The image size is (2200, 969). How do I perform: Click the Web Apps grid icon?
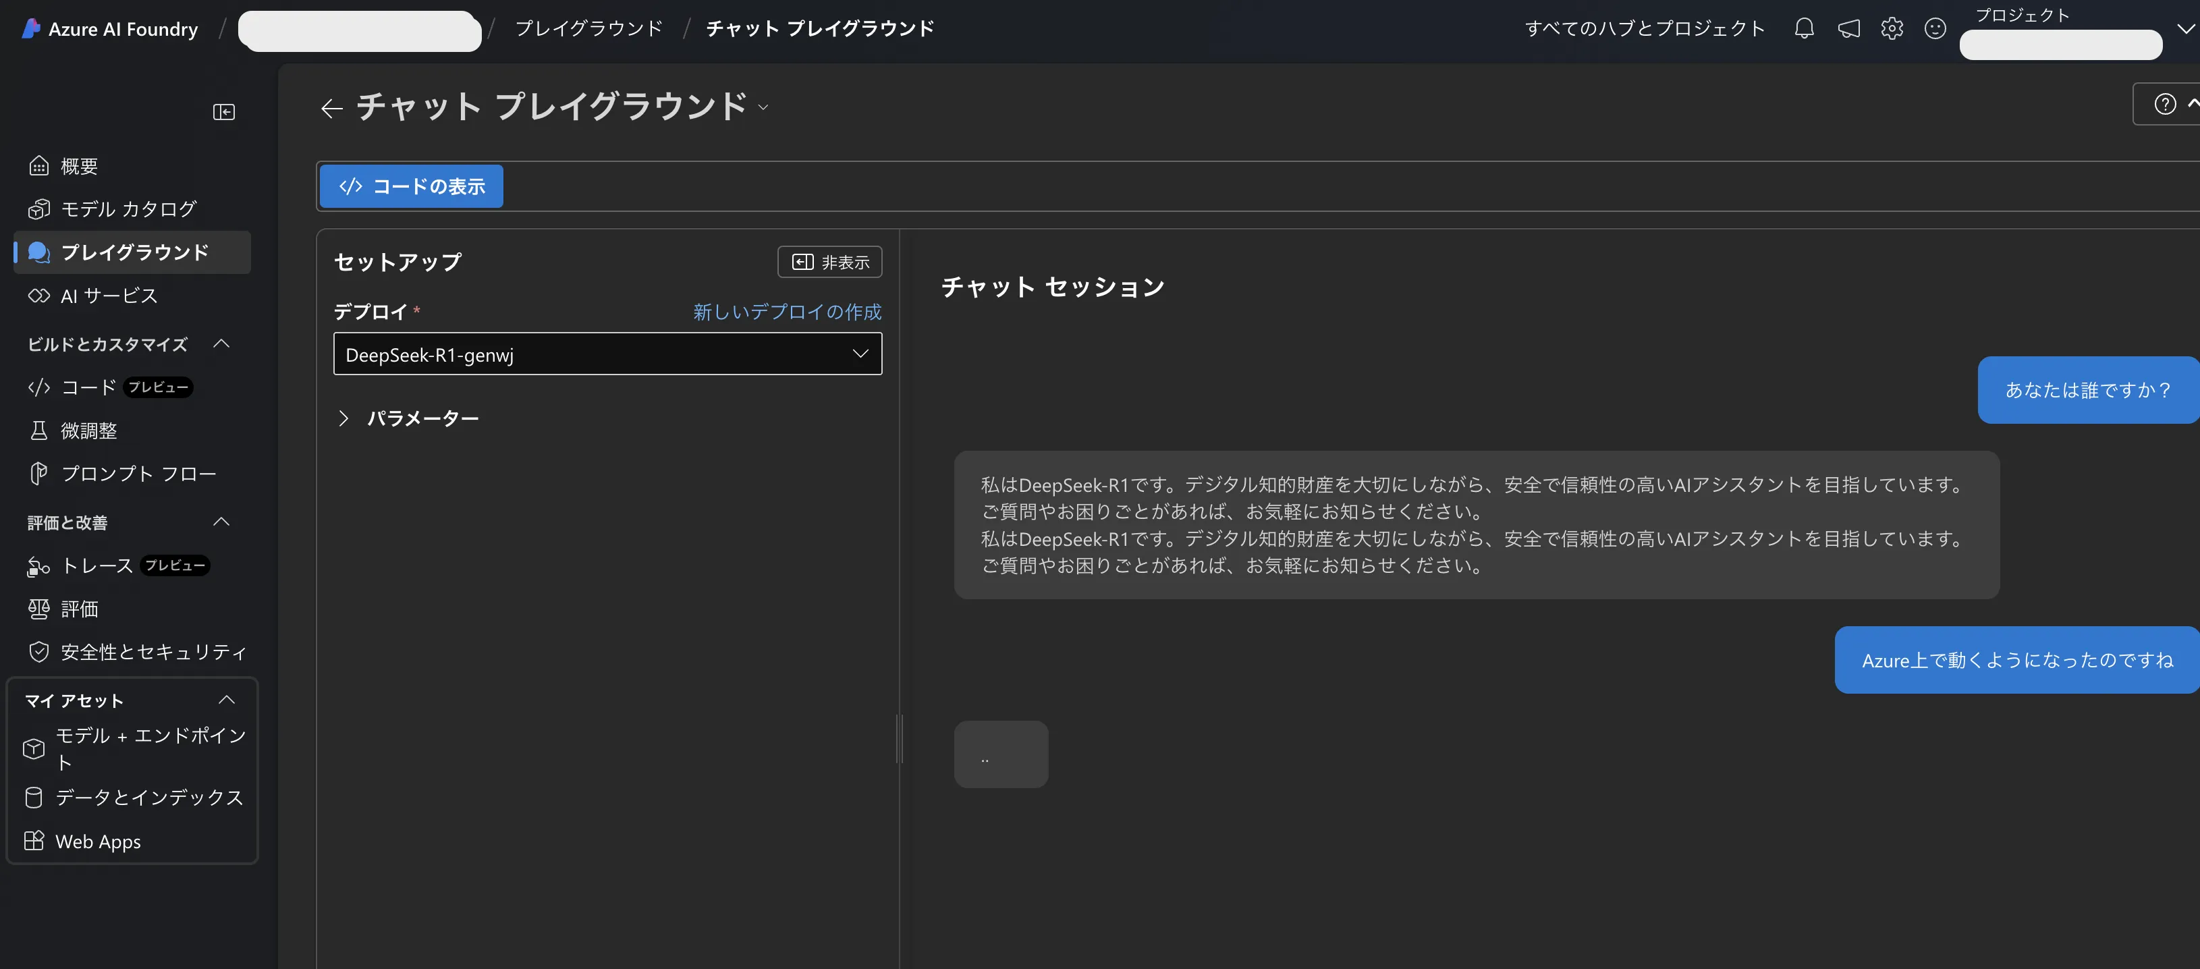[33, 840]
